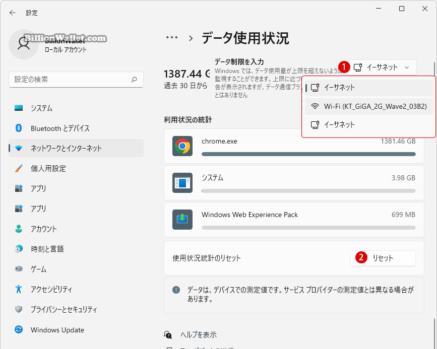
Task: Click the 利用状況の統計 section heading
Action: (188, 120)
